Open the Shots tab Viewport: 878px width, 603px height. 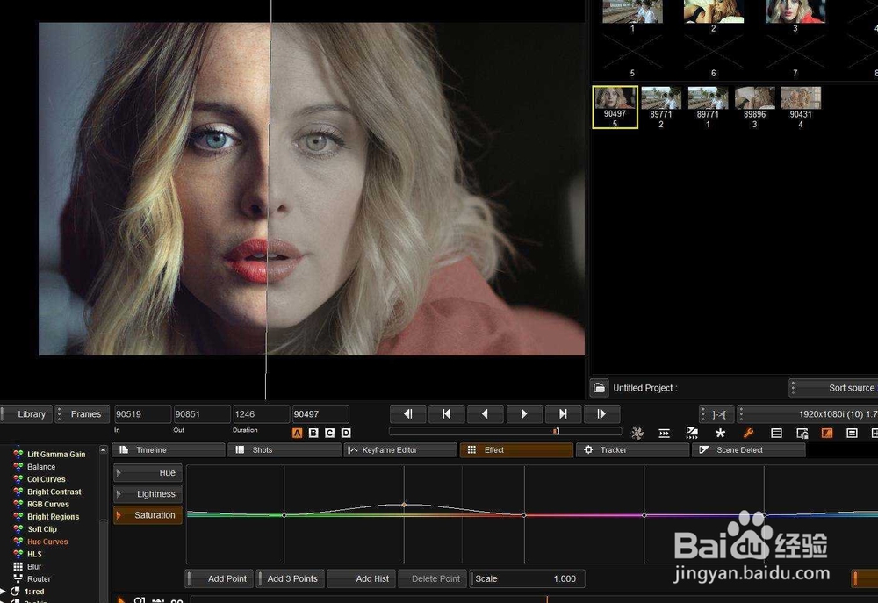tap(284, 450)
